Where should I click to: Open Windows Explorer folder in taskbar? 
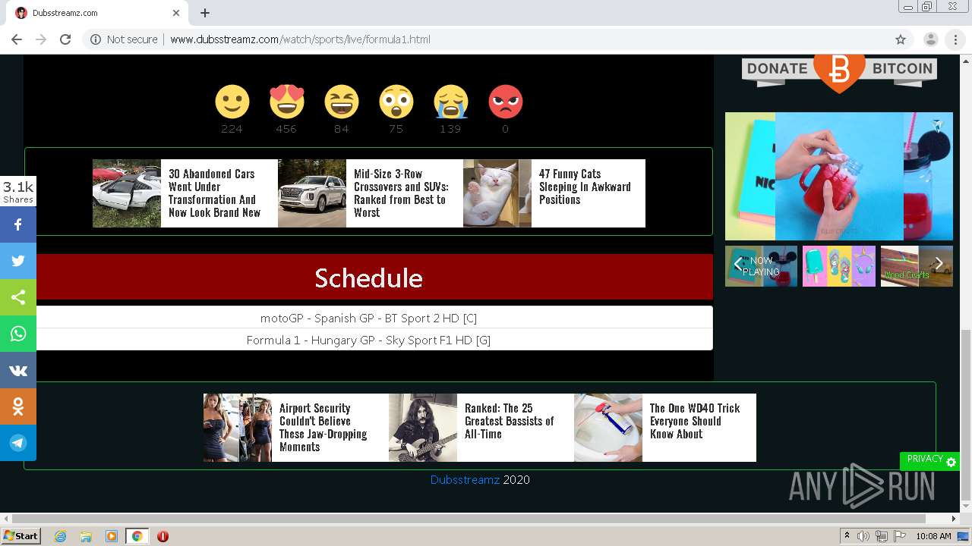click(x=86, y=536)
